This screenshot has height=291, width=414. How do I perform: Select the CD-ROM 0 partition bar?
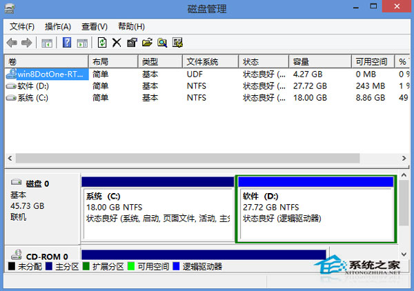[204, 254]
